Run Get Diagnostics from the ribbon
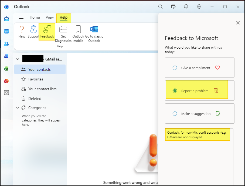The image size is (245, 186). coord(63,34)
